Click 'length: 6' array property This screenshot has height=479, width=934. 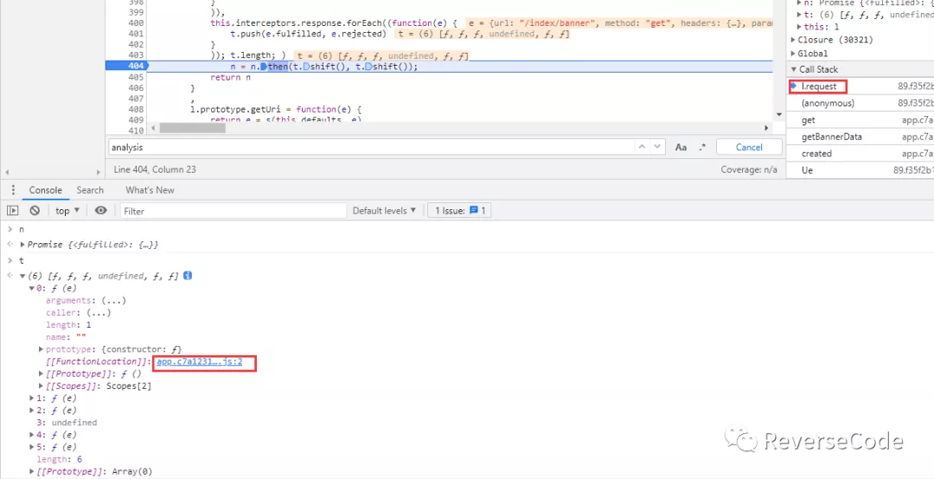[x=60, y=459]
